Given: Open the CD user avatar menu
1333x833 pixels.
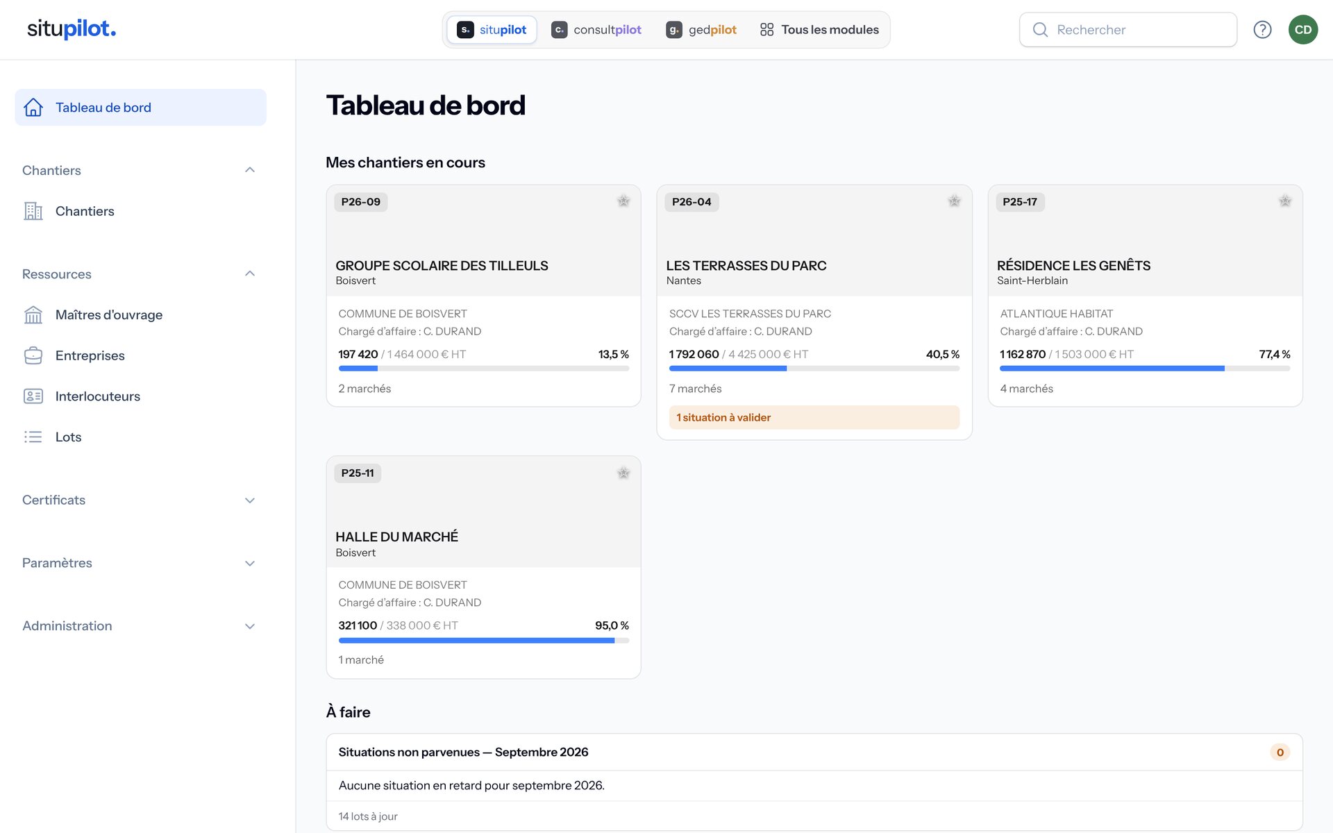Looking at the screenshot, I should (1303, 29).
